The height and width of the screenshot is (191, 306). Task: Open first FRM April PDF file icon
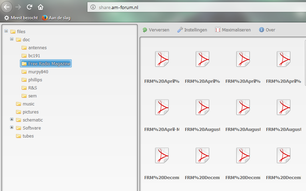click(162, 59)
